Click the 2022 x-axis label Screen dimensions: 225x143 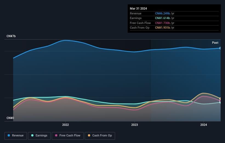coord(65,125)
